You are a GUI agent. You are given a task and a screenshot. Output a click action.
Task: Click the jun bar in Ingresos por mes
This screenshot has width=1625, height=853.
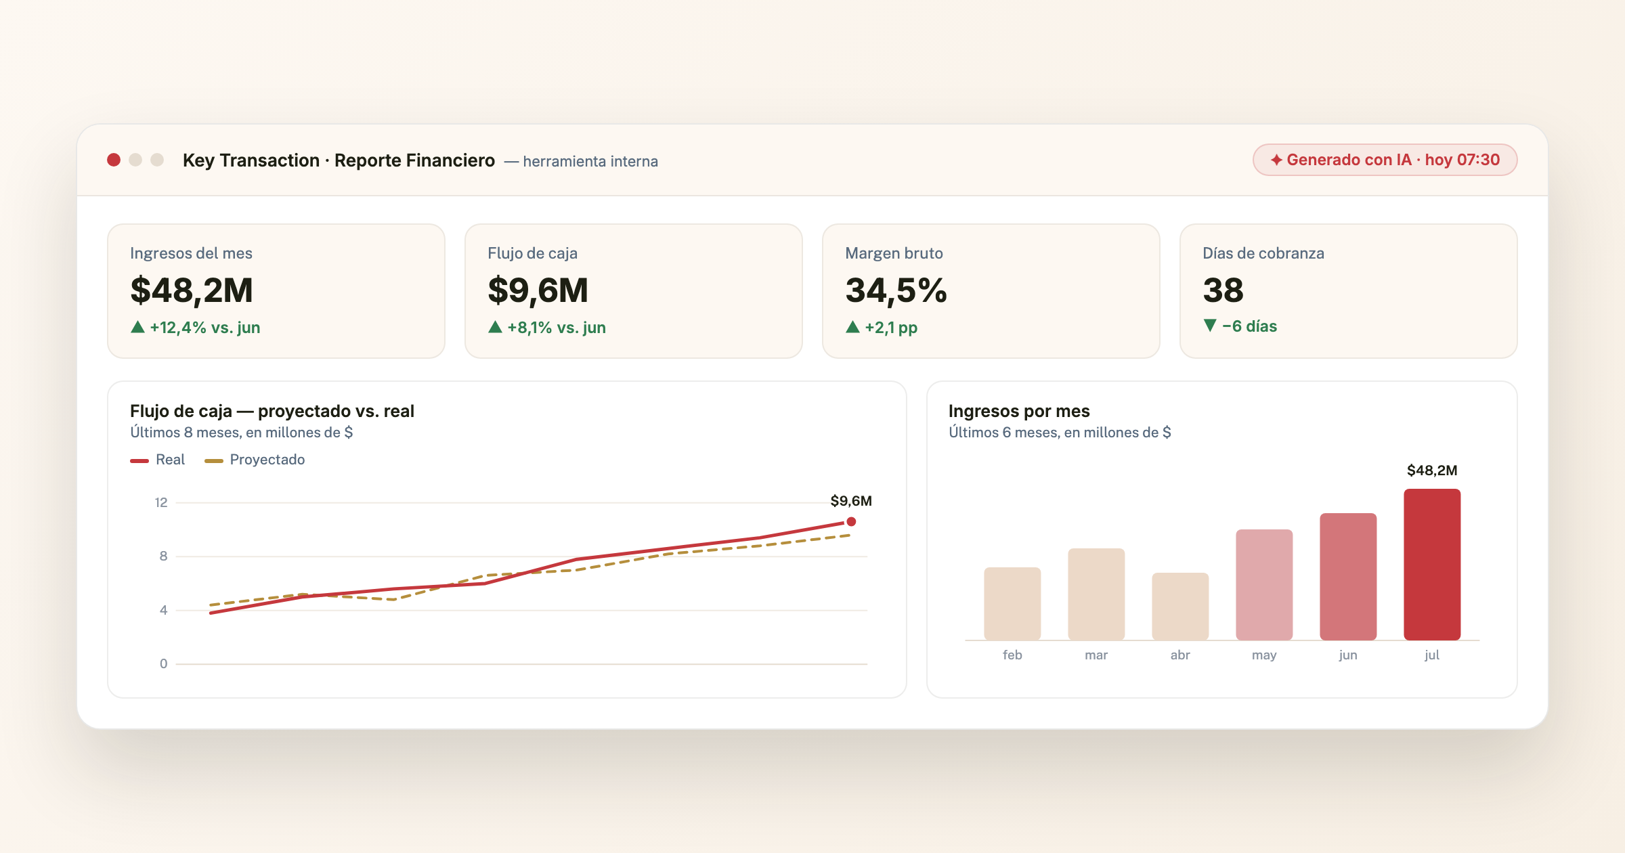click(x=1348, y=576)
